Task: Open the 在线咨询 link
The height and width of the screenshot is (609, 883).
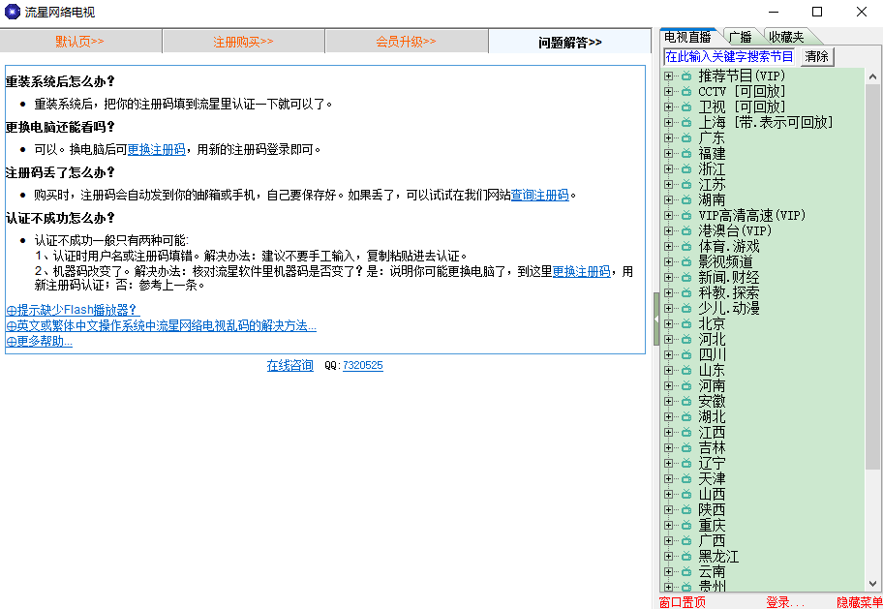Action: [289, 365]
